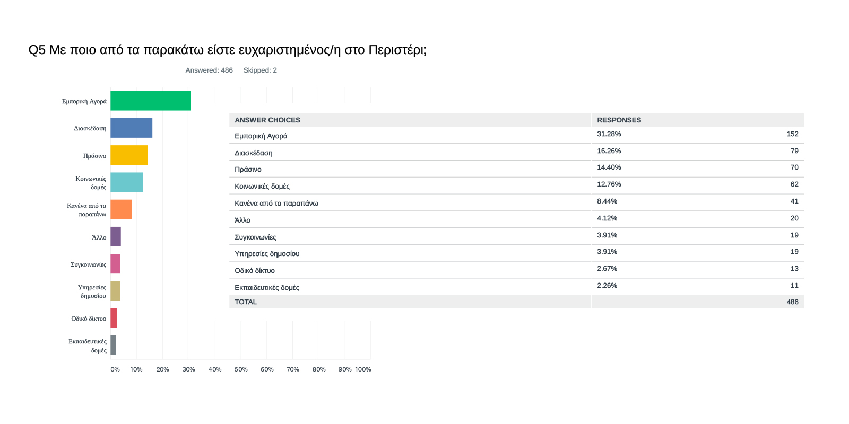Click the purple Άλλο bar

116,236
